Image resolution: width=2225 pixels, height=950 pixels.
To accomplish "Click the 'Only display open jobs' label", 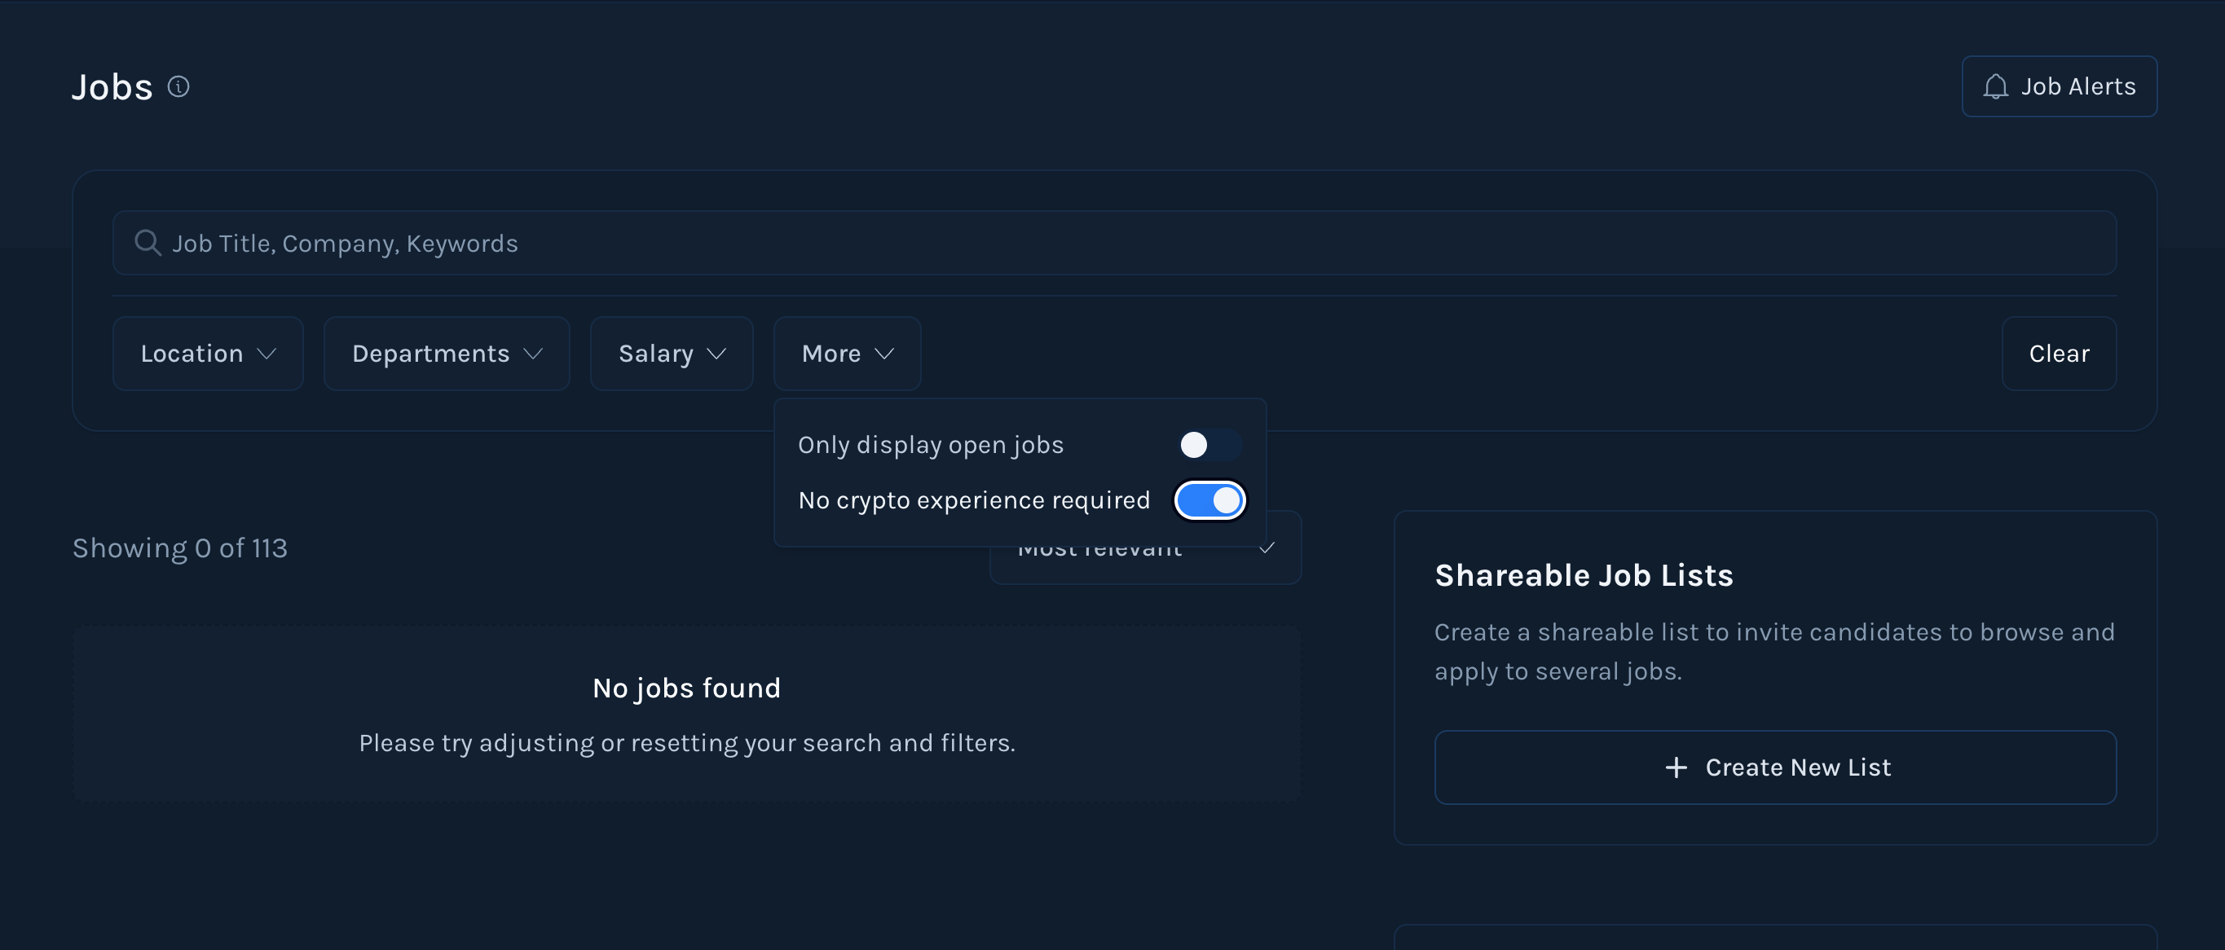I will pos(930,445).
